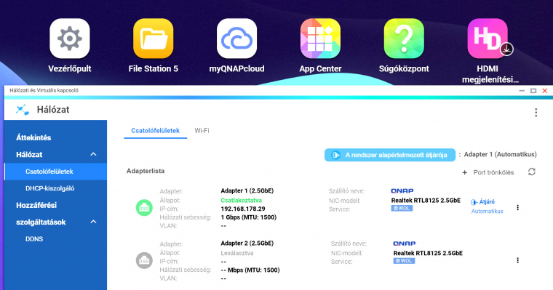
Task: Open the Vezérlőpult desktop icon
Action: 69,39
